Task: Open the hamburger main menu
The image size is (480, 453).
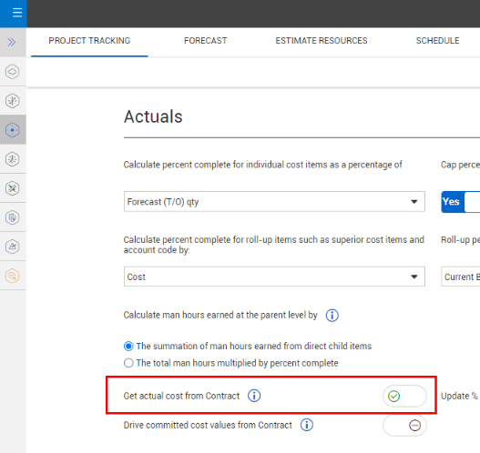Action: (17, 13)
